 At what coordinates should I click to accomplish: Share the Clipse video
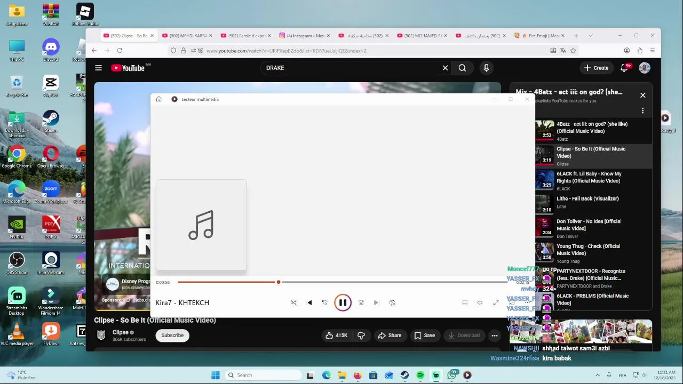[390, 335]
